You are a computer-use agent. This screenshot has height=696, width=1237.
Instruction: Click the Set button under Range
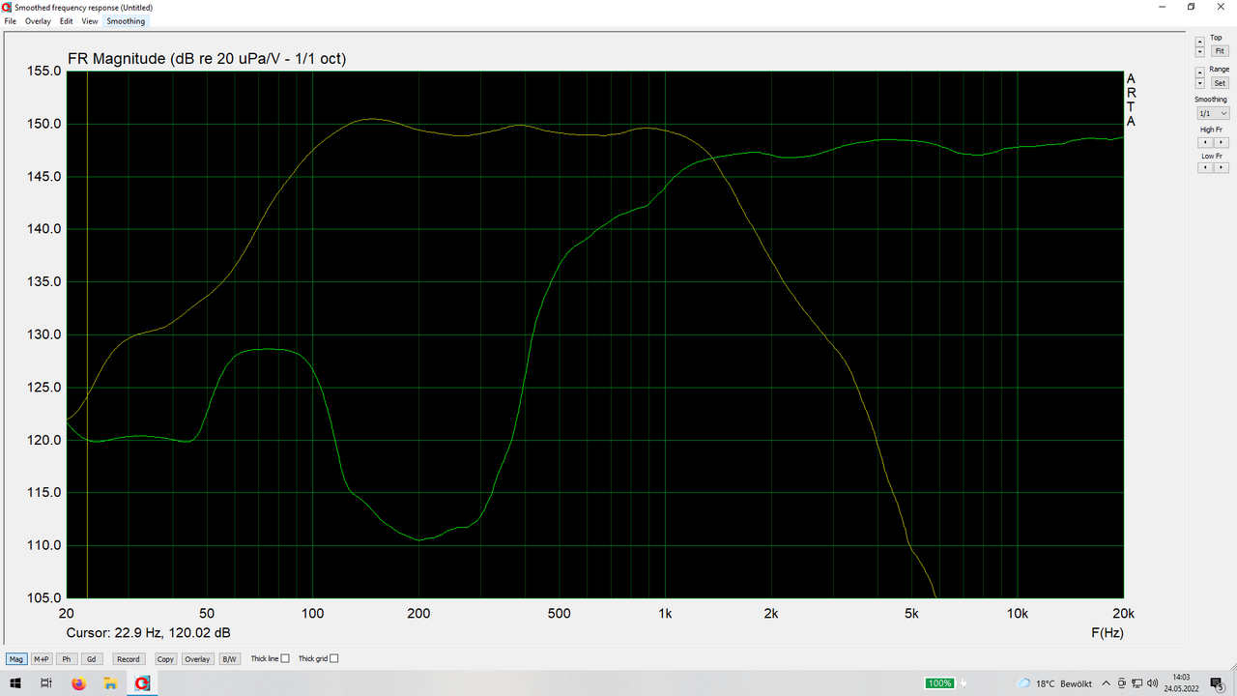[1220, 83]
